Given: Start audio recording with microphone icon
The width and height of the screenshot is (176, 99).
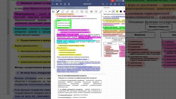Looking at the screenshot, I should click(69, 4).
